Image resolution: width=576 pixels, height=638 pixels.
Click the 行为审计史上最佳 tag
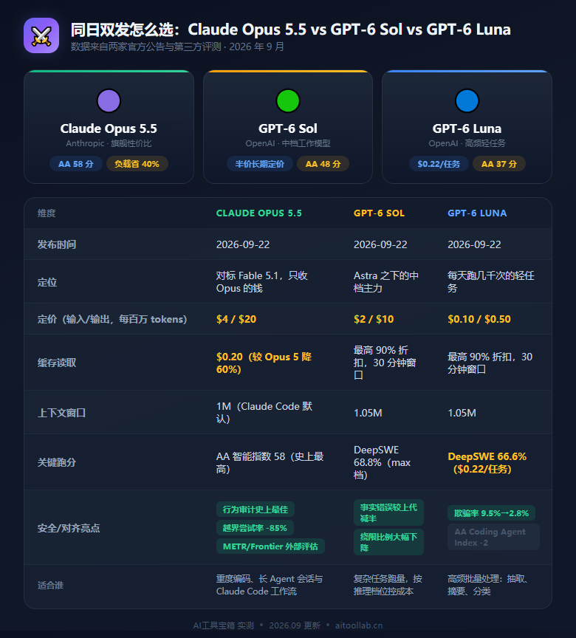click(255, 510)
